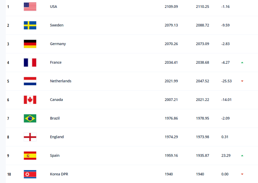Click the England flag icon

[x=30, y=137]
